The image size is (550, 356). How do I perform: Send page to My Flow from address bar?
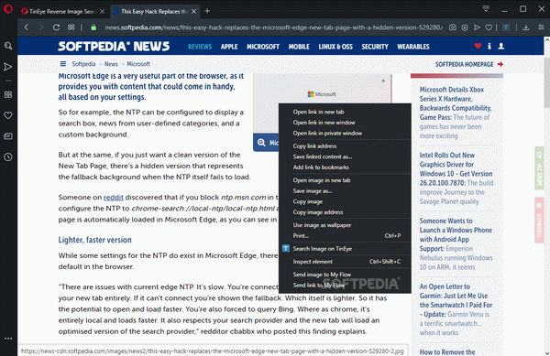point(477,27)
